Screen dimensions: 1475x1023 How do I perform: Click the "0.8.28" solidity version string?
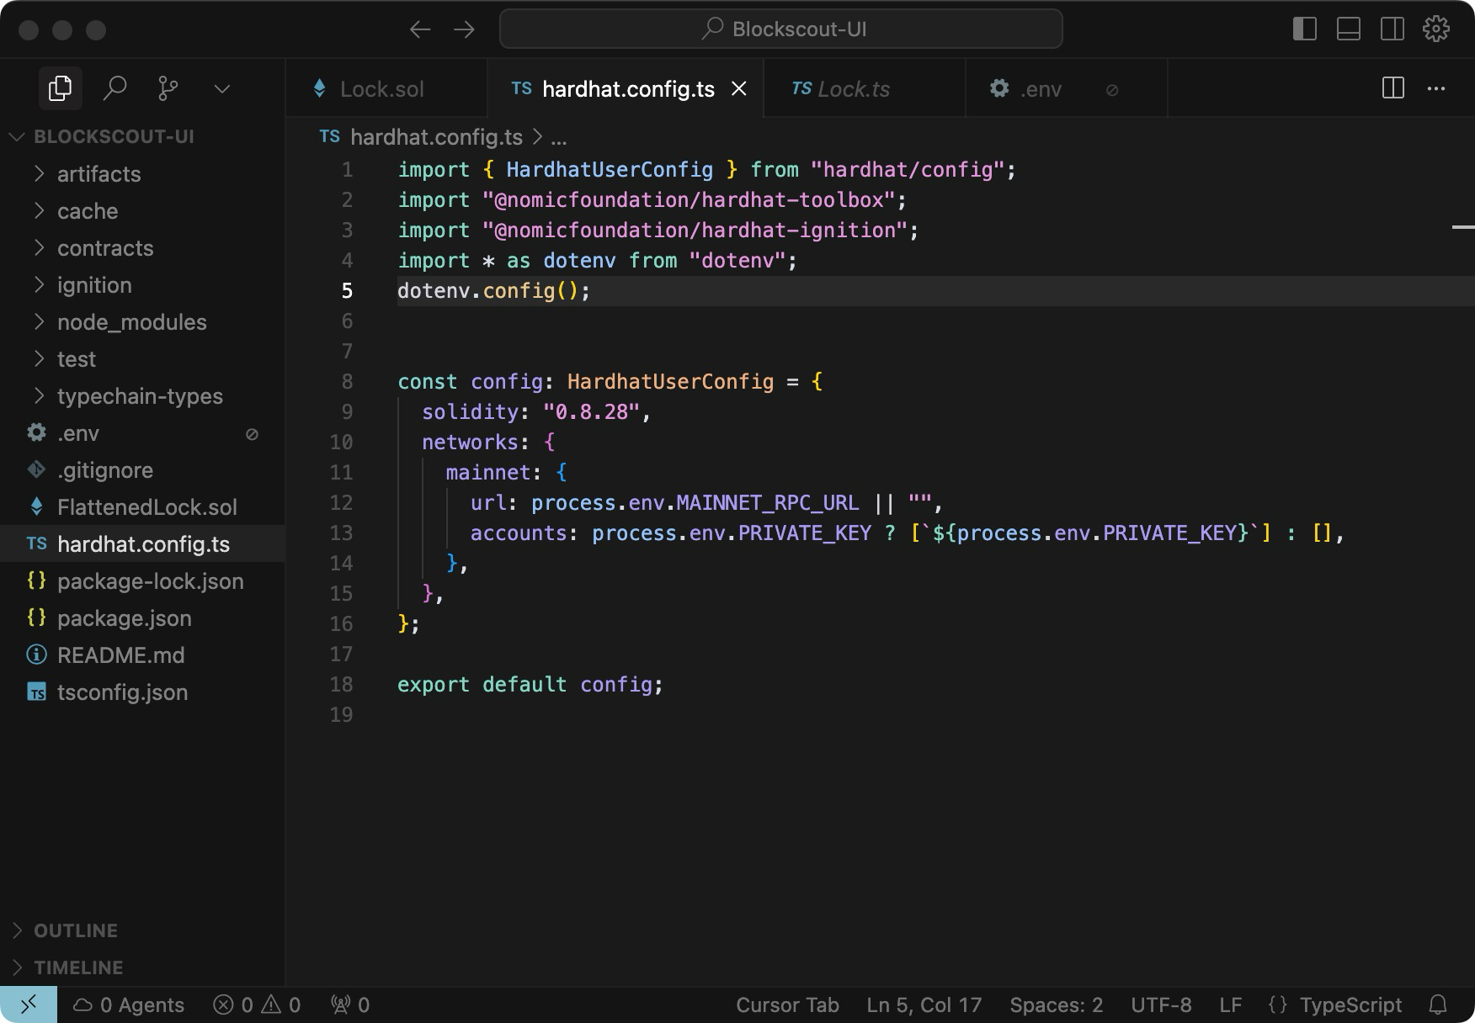point(591,412)
